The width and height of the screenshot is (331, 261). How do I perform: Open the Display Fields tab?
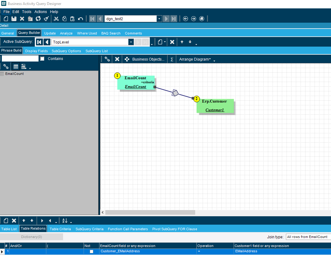pos(36,51)
